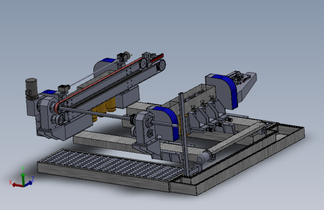The width and height of the screenshot is (324, 210).
Task: Select the perforated floor grating platform
Action: tap(111, 166)
